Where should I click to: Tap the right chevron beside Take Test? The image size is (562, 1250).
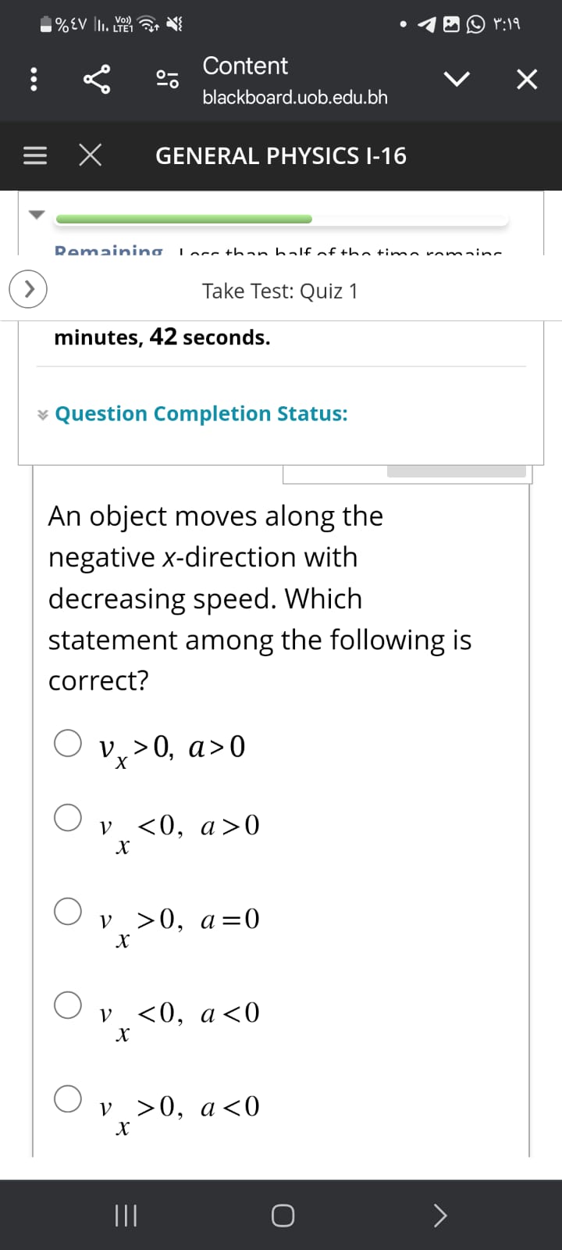[x=27, y=289]
